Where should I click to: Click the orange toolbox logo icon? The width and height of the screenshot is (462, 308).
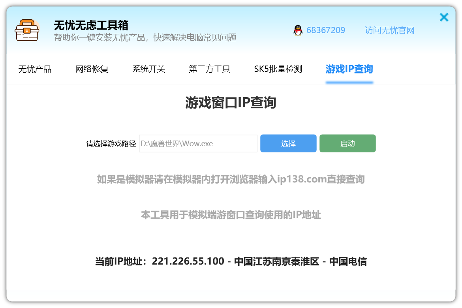(x=27, y=30)
